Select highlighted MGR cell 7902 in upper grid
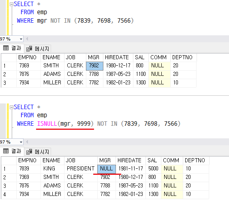 [94, 66]
